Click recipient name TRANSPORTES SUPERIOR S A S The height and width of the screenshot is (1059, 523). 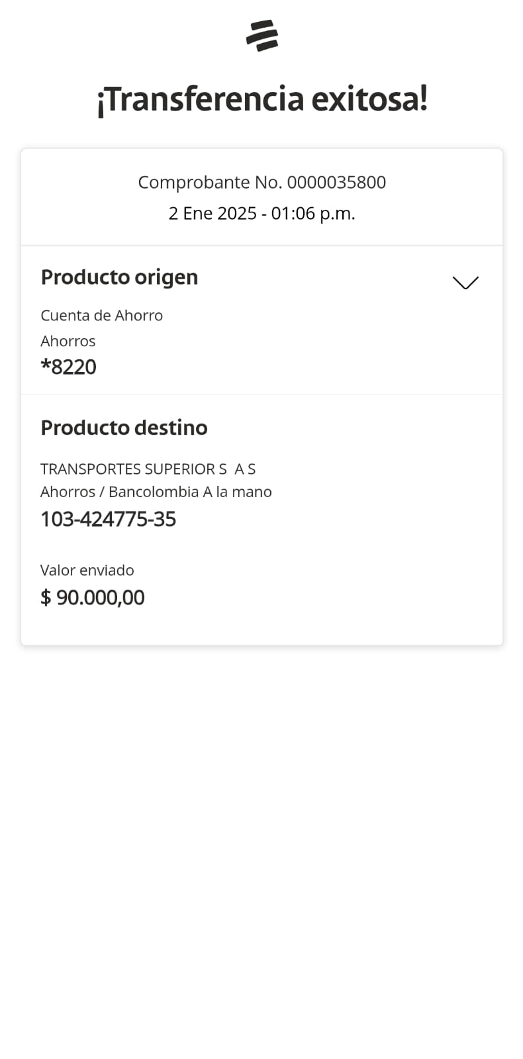coord(148,469)
